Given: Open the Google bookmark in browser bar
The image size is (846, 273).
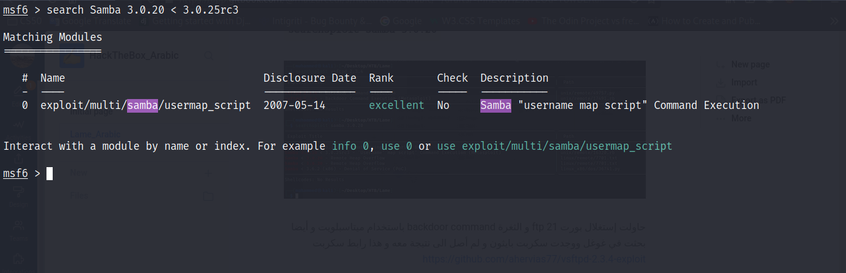Looking at the screenshot, I should coord(401,21).
